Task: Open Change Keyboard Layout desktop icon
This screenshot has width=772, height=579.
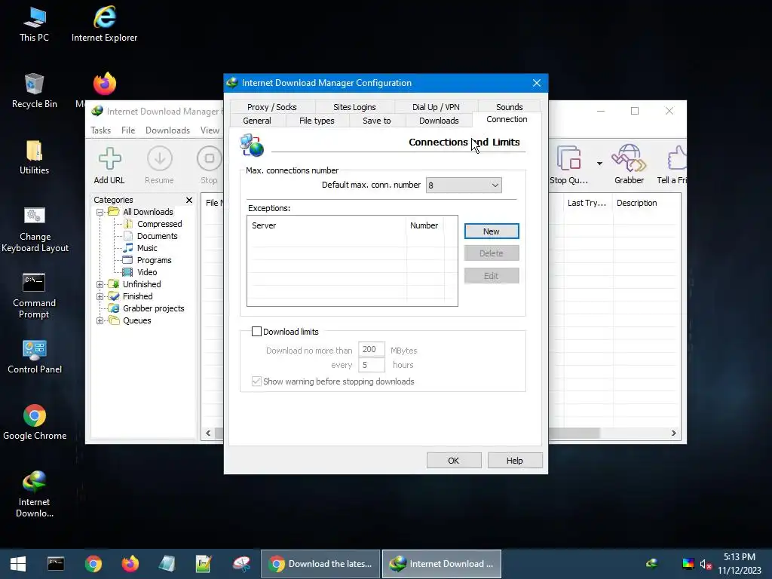Action: click(x=35, y=230)
